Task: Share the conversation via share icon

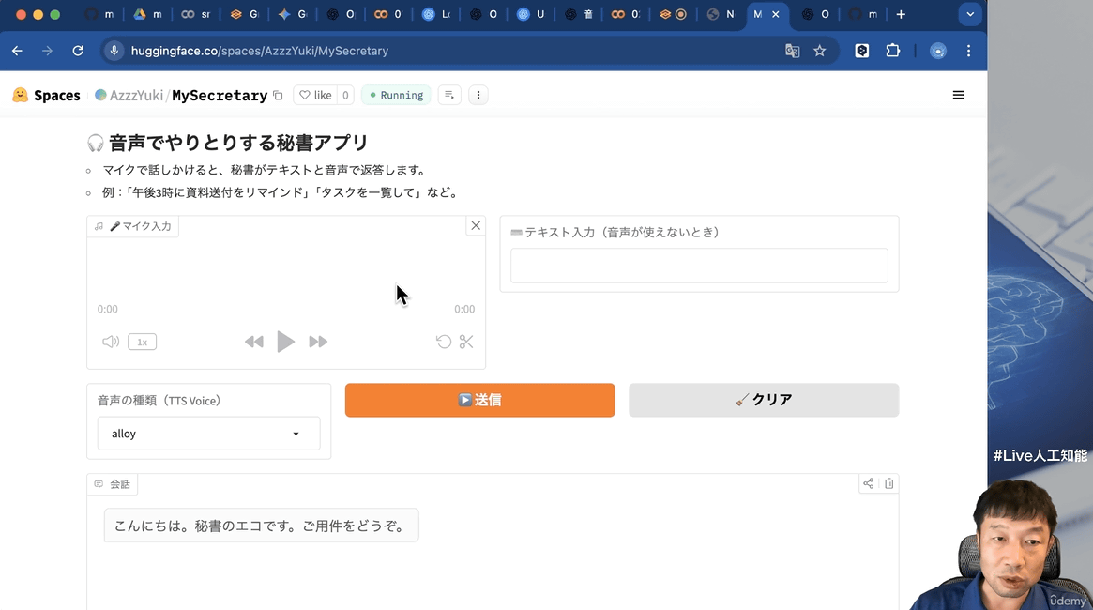Action: tap(869, 483)
